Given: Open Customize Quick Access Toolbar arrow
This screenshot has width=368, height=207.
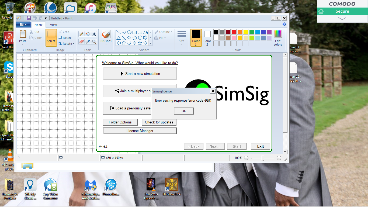Looking at the screenshot, I should [46, 18].
